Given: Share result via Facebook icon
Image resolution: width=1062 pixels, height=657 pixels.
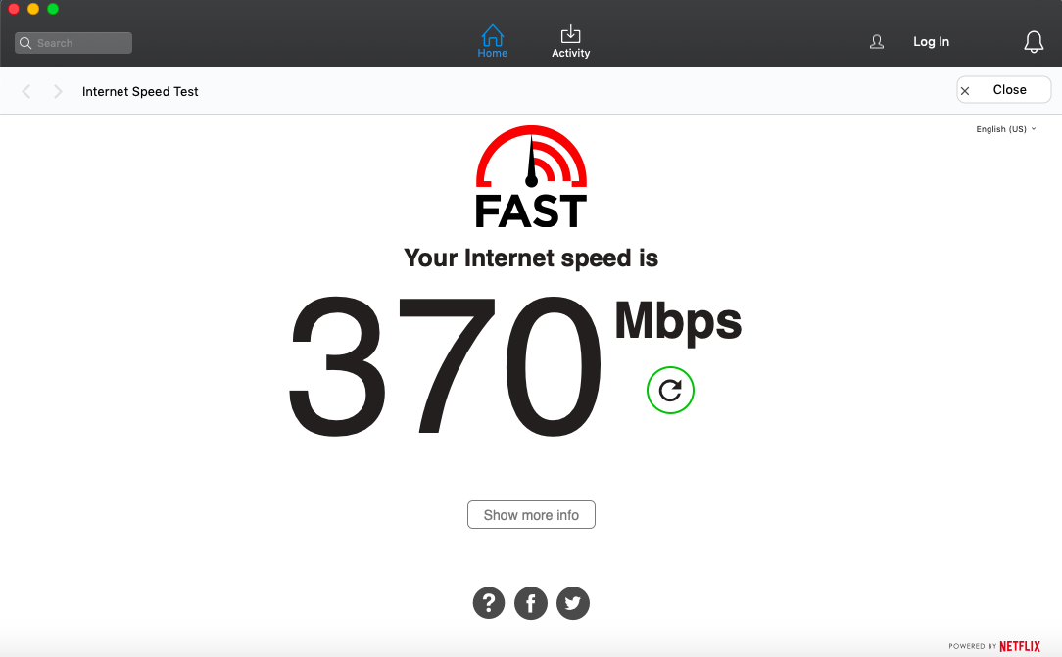Looking at the screenshot, I should coord(530,602).
